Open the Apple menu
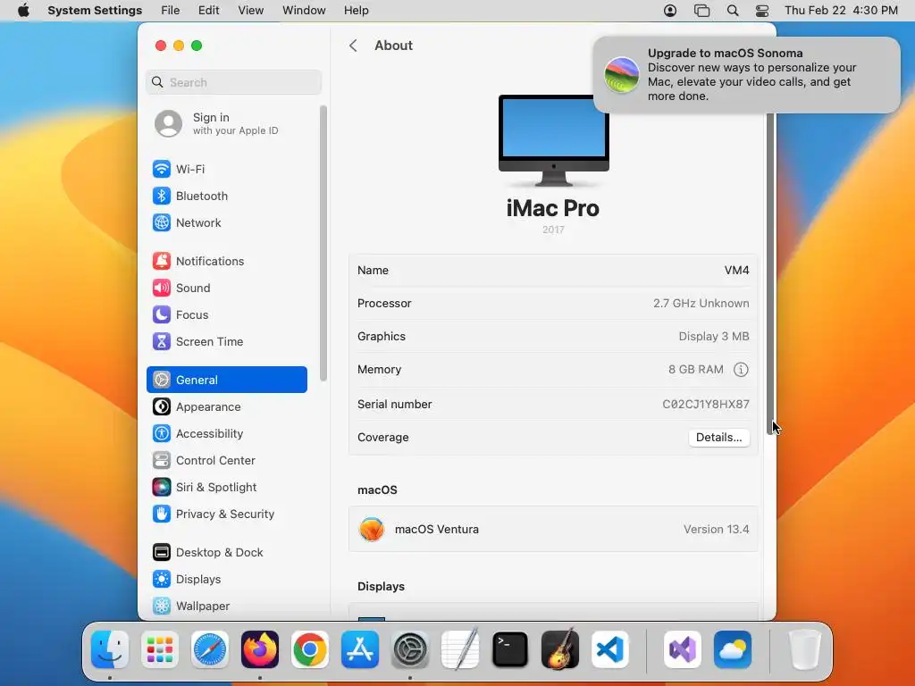This screenshot has height=686, width=915. click(23, 11)
